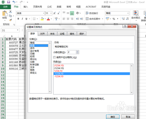
Task: Click the Save icon in quick access toolbar
Action: [x=9, y=2]
